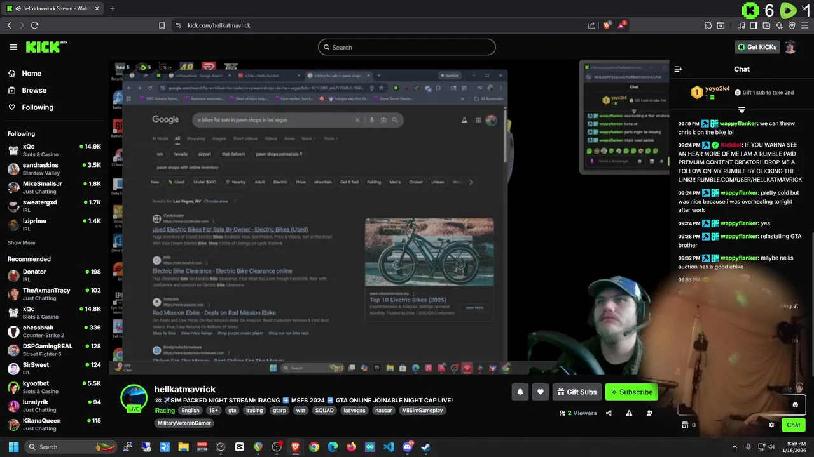The width and height of the screenshot is (814, 457).
Task: Open Visual Studio Code from taskbar
Action: (389, 447)
